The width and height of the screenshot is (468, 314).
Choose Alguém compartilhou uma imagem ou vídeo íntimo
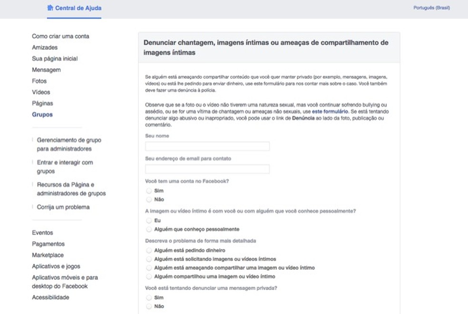click(149, 276)
